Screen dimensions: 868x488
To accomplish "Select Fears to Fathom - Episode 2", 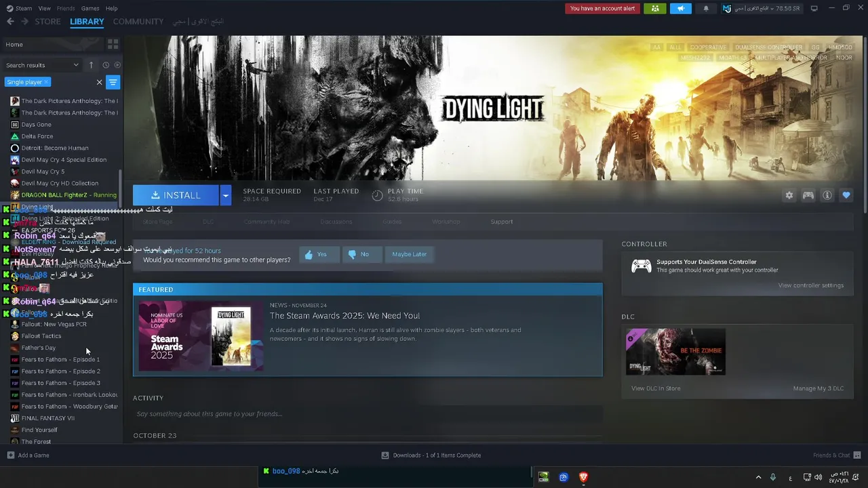I will pos(61,371).
